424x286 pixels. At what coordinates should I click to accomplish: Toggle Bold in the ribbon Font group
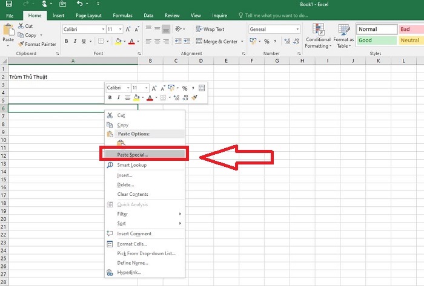pyautogui.click(x=66, y=41)
